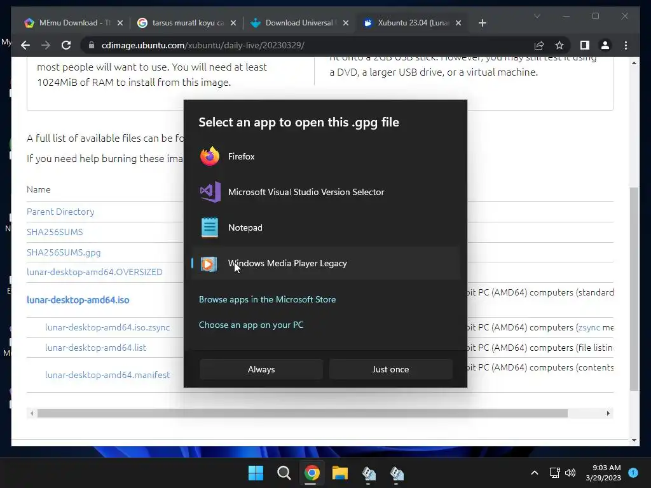Click the vertical page scrollbar thumb
651x488 pixels.
[x=634, y=289]
